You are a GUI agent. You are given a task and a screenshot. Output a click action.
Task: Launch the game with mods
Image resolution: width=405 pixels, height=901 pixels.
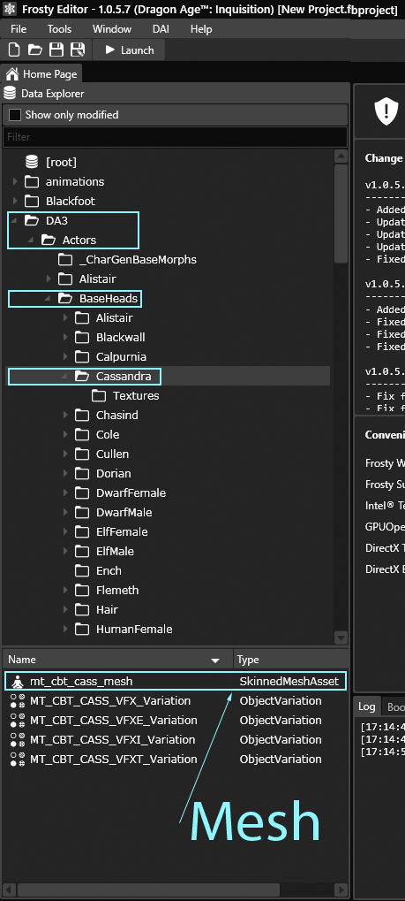(131, 50)
